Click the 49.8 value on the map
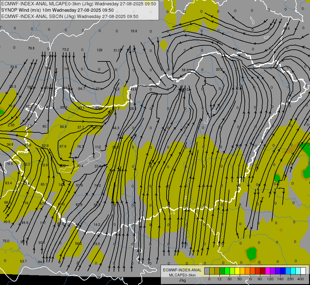Screen dimensions: 310x285 click(x=286, y=28)
